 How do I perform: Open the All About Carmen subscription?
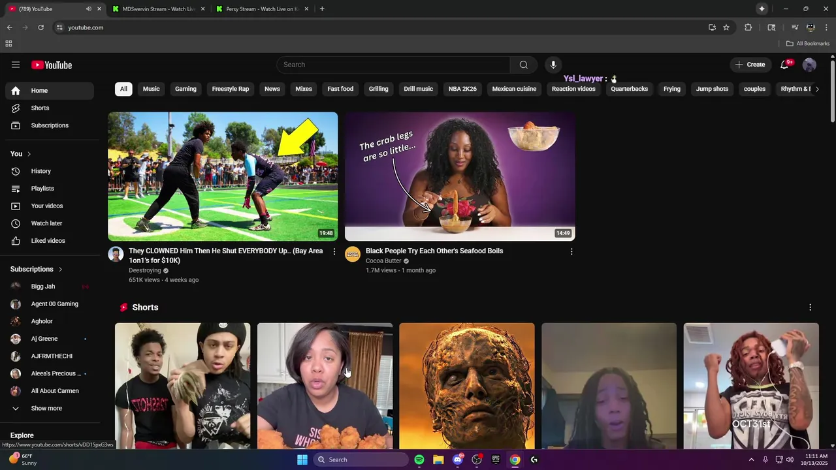pyautogui.click(x=50, y=391)
